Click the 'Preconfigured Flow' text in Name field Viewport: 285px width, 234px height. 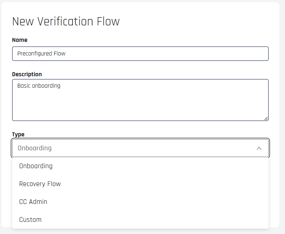41,54
